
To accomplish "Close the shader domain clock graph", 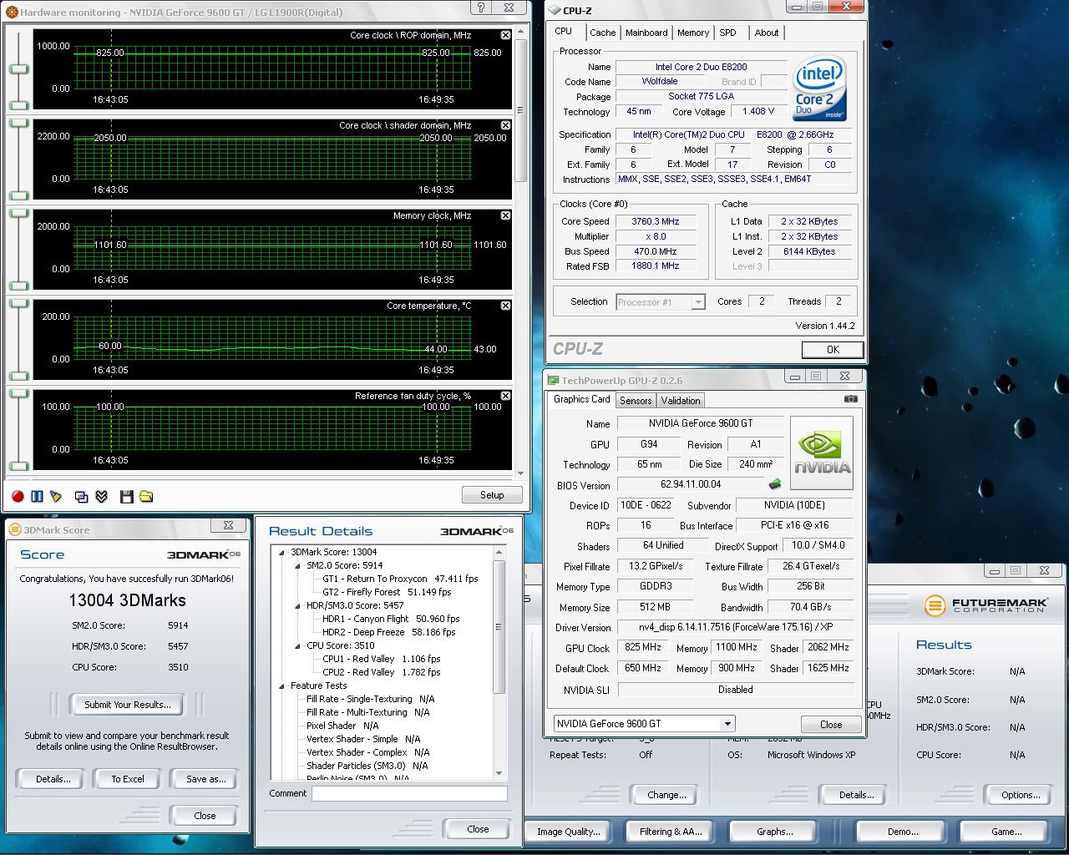I will coord(505,125).
